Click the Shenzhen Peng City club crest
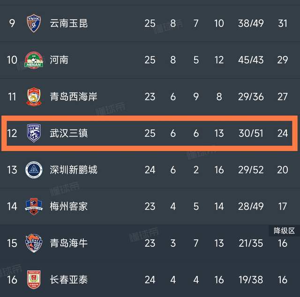Viewport: 300px width, 297px height. click(34, 169)
